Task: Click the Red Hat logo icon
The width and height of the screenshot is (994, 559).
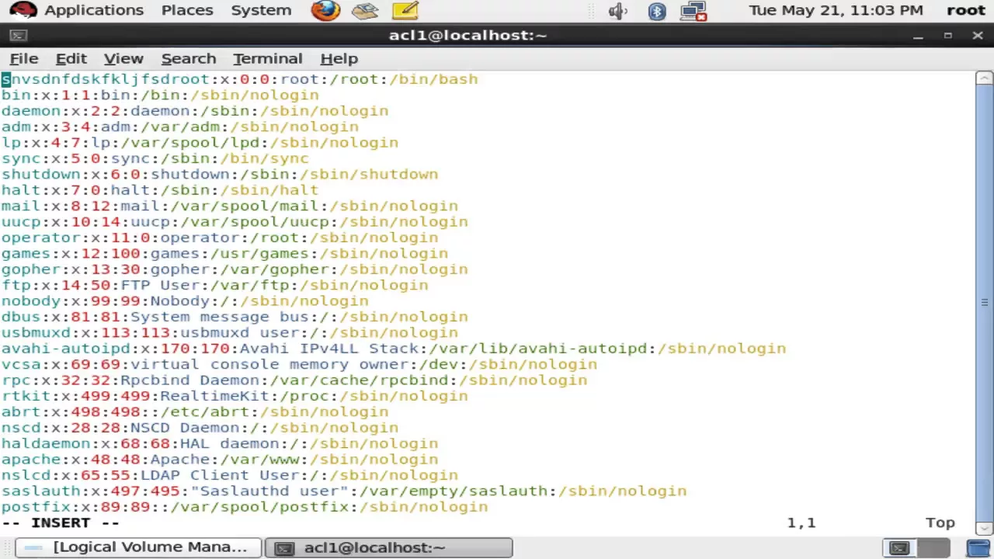Action: pos(23,10)
